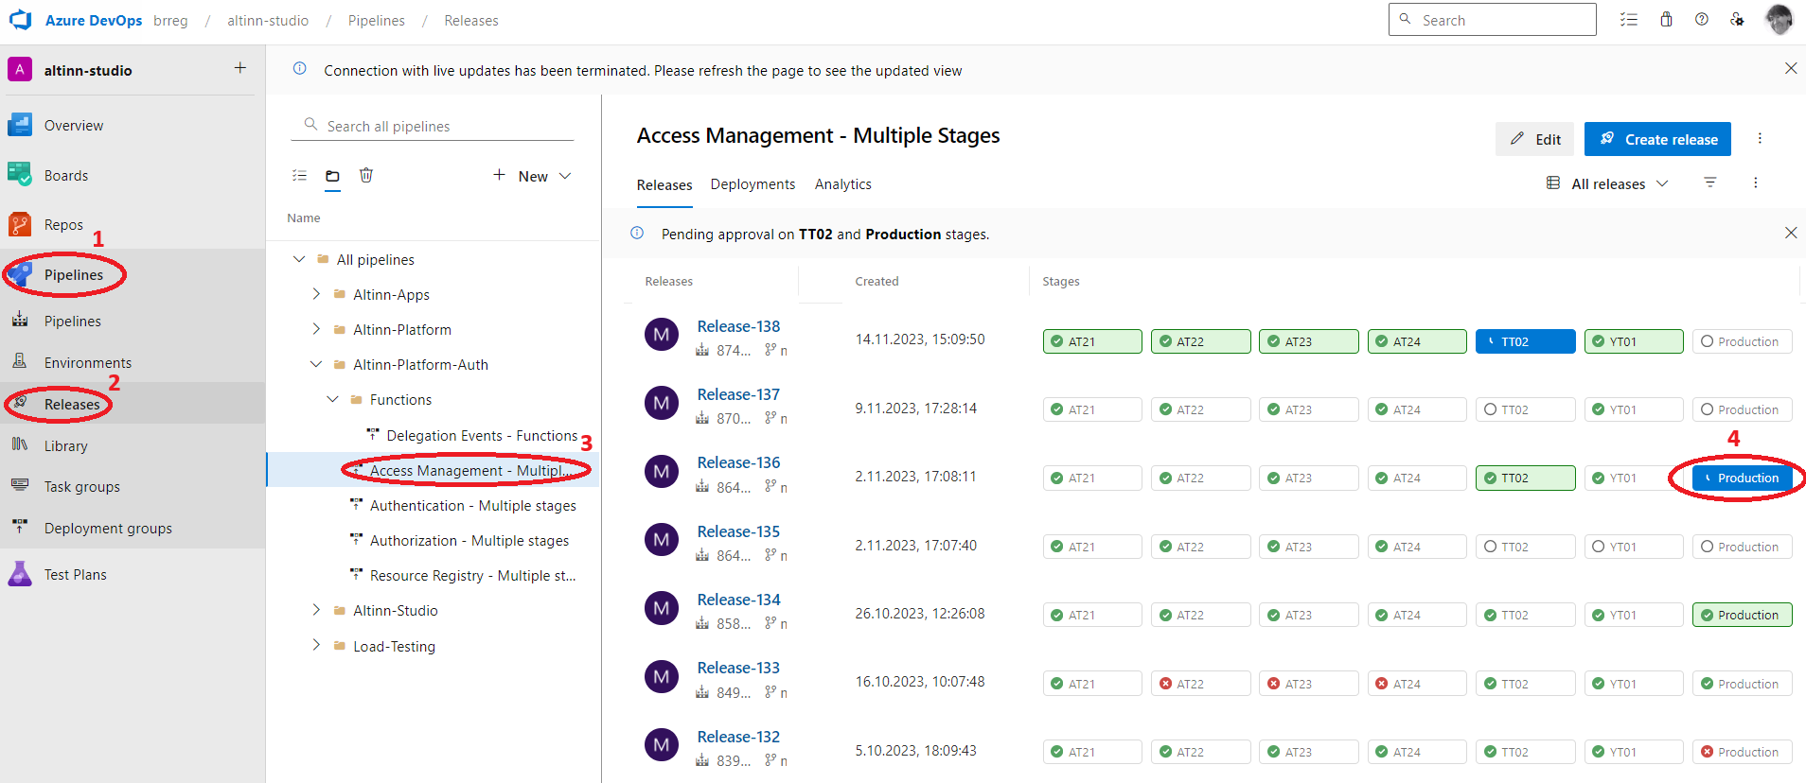Open TT02 stage pending on Release-138
Viewport: 1806px width, 783px height.
click(x=1525, y=341)
